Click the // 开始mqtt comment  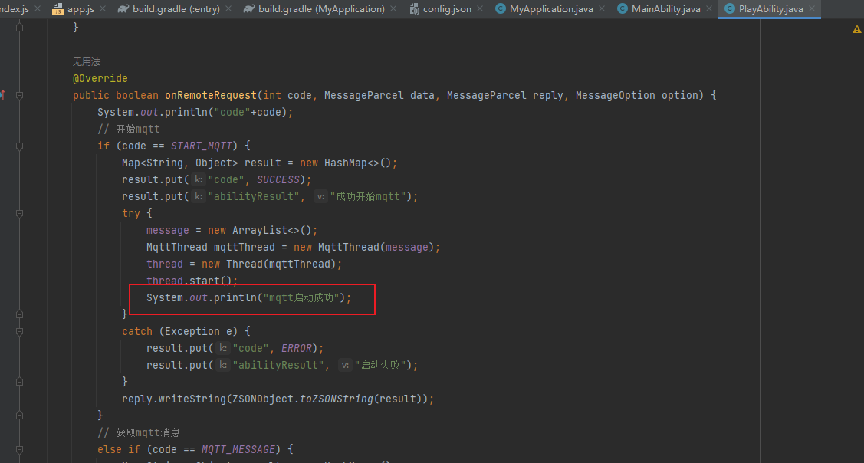pyautogui.click(x=128, y=129)
